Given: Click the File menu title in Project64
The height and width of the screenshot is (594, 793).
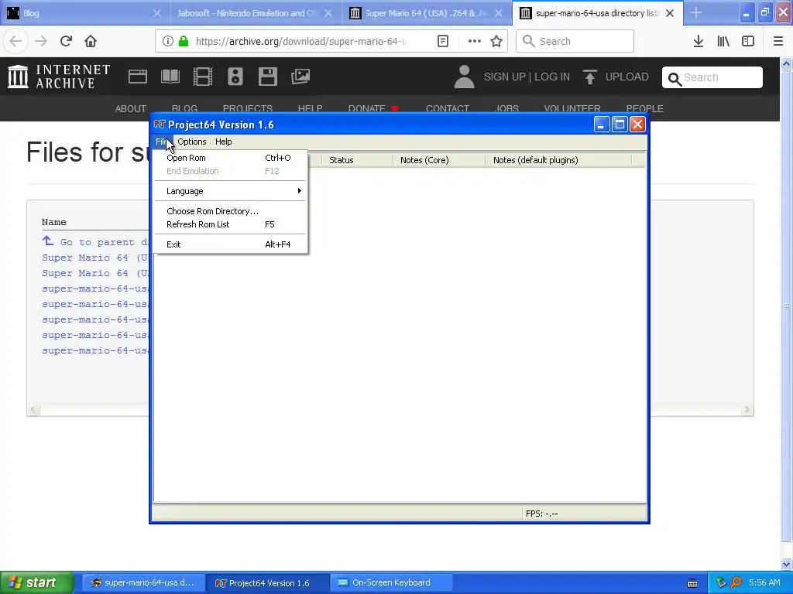Looking at the screenshot, I should [163, 142].
